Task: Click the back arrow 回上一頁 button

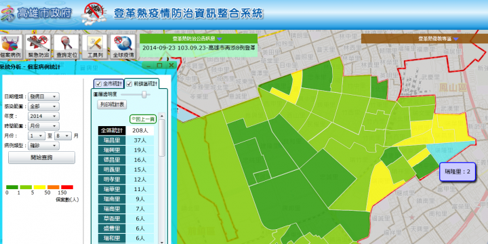Action: coord(143,119)
